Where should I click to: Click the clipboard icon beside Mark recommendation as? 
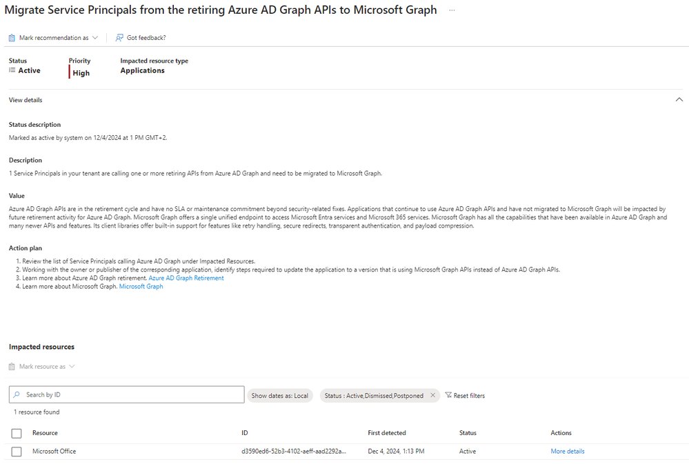[12, 38]
